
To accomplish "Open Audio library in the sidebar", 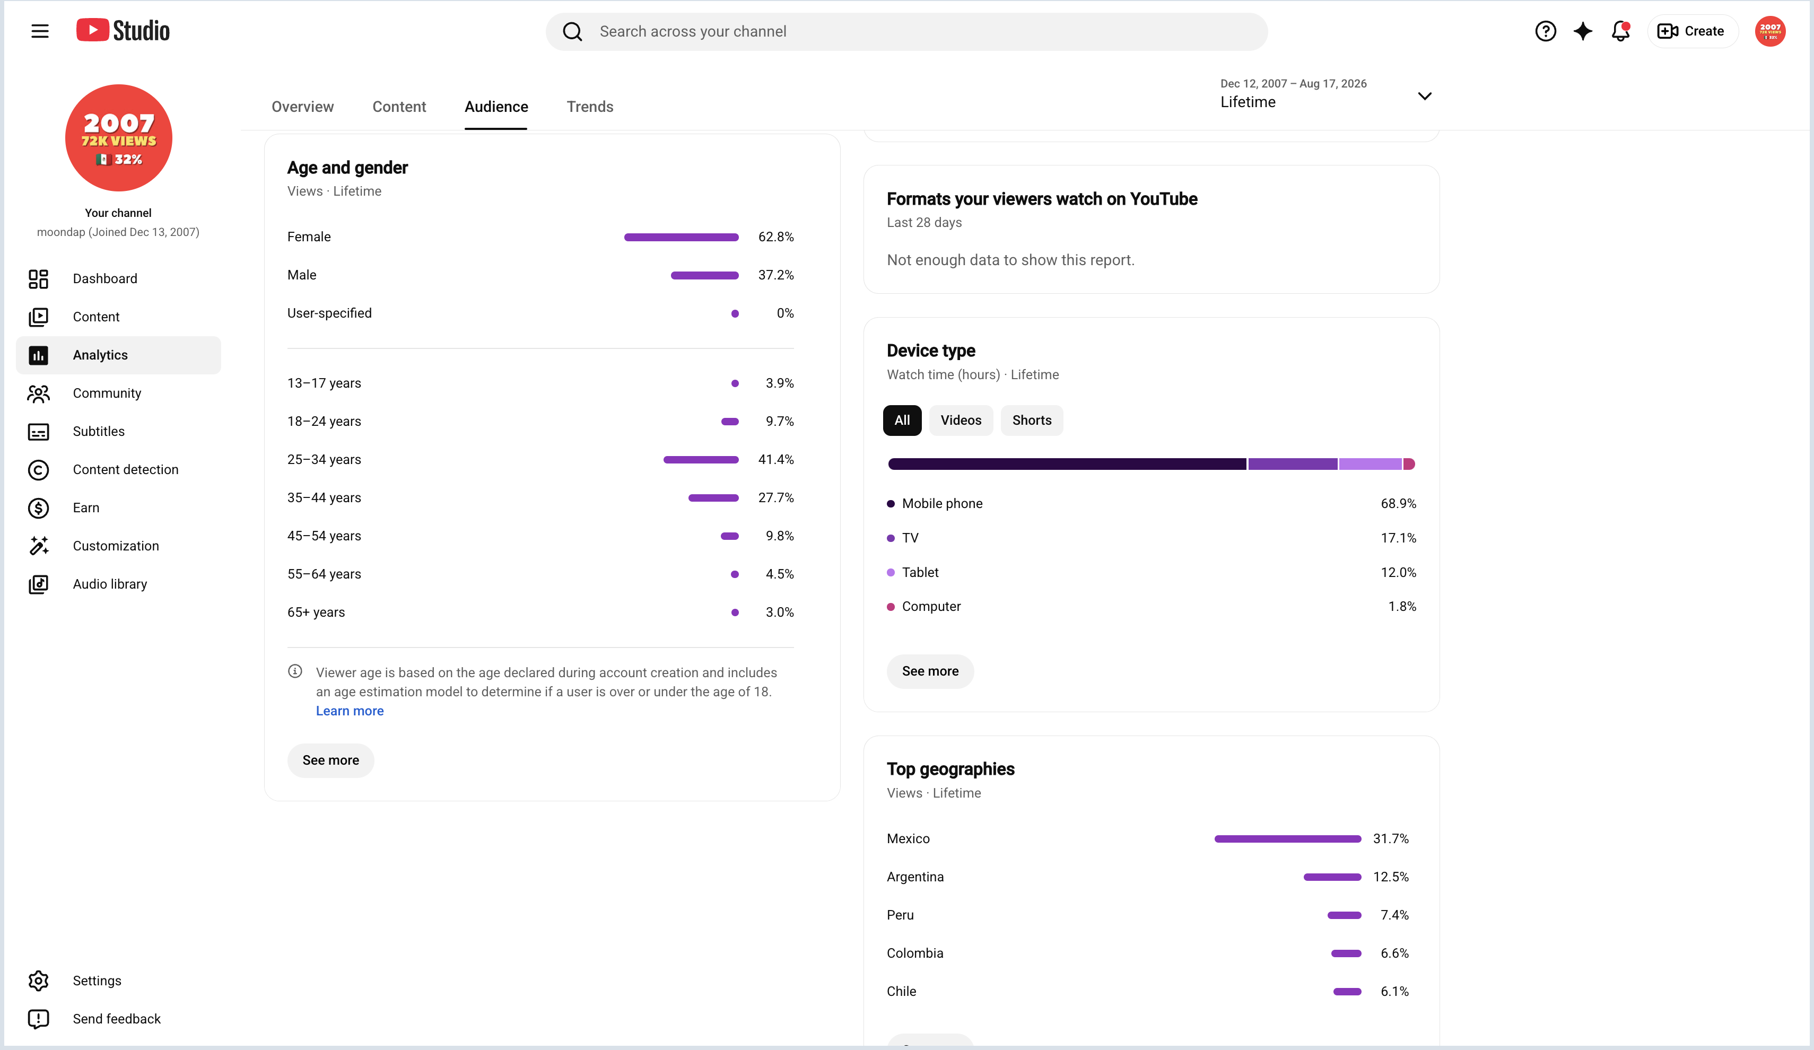I will pos(119,584).
